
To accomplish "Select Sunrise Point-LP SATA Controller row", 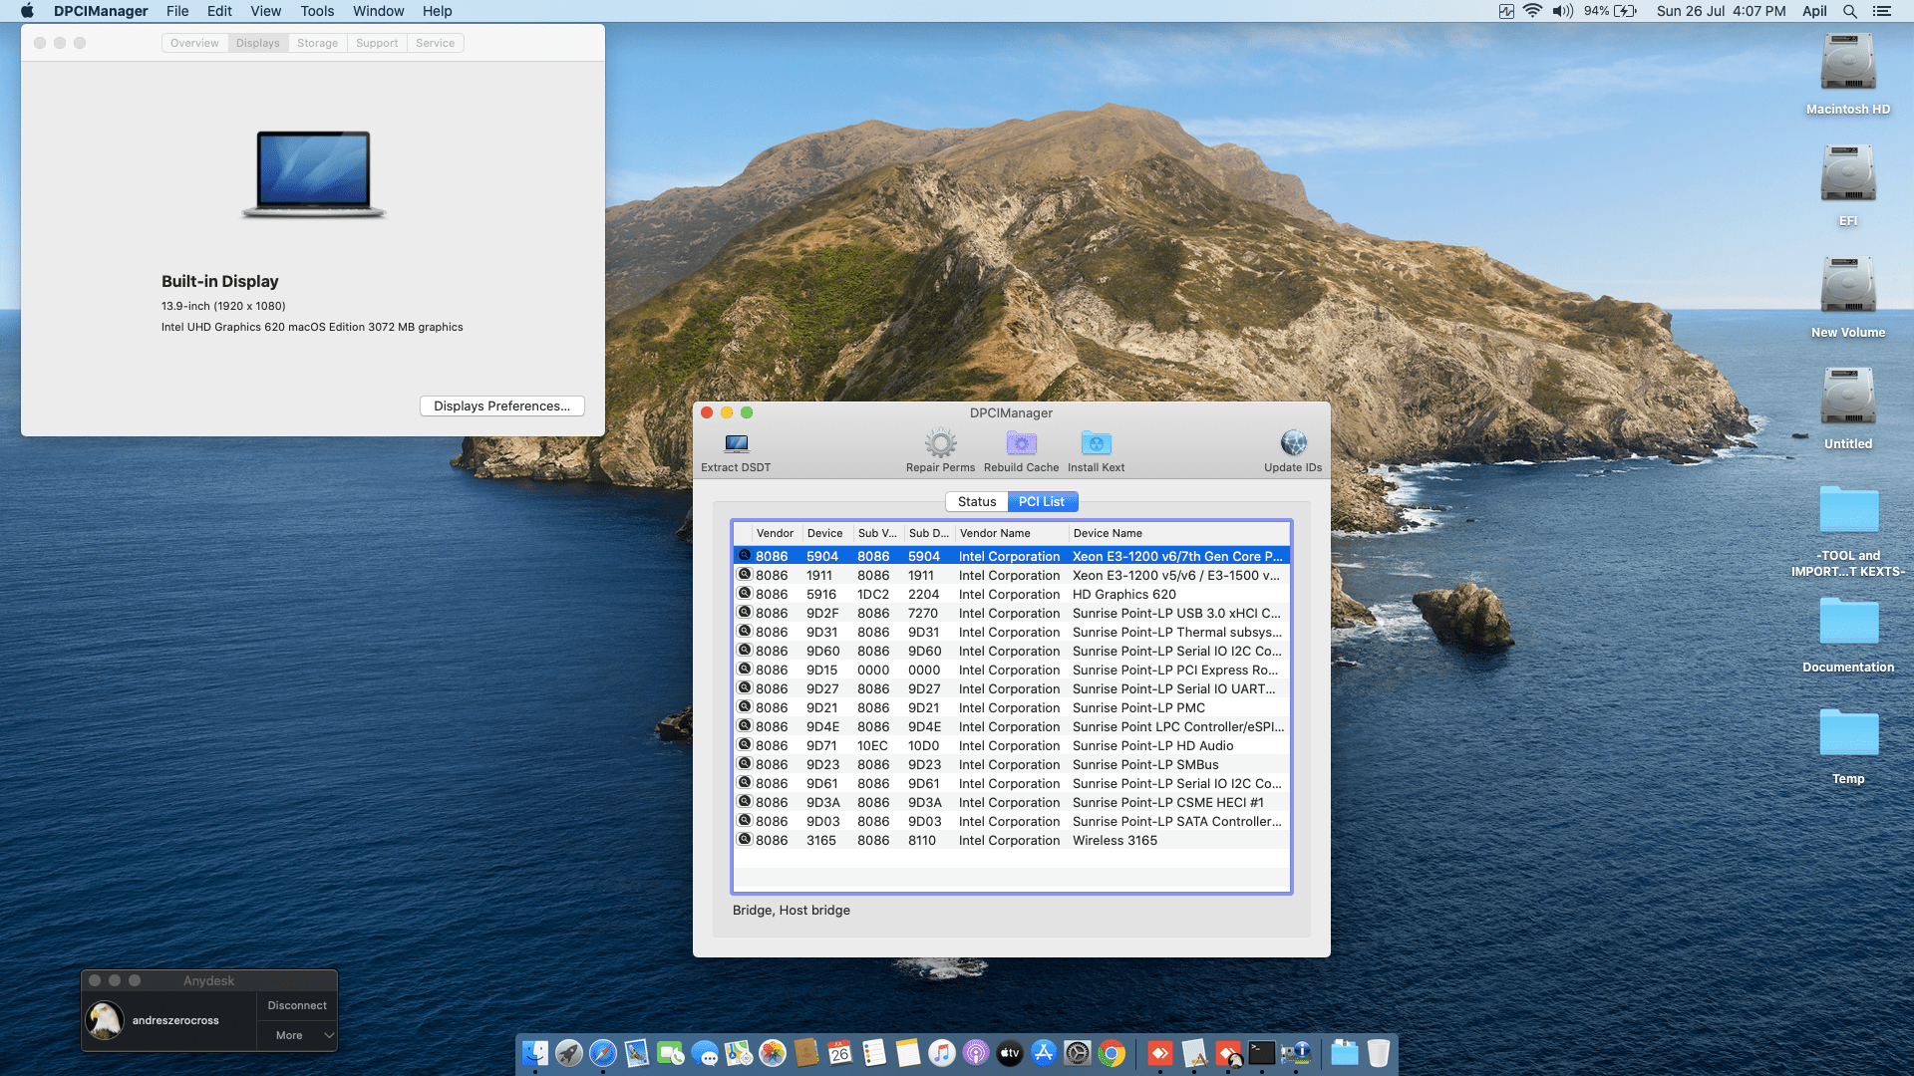I will (x=1012, y=821).
